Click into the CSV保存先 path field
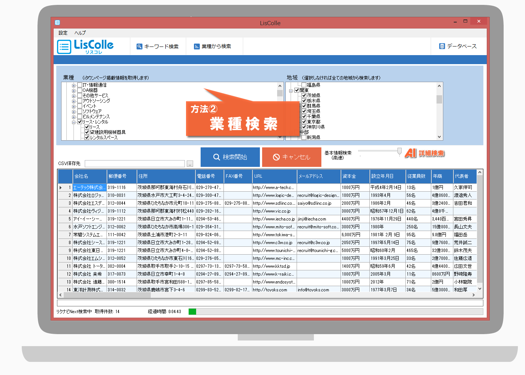The image size is (525, 375). click(x=135, y=164)
